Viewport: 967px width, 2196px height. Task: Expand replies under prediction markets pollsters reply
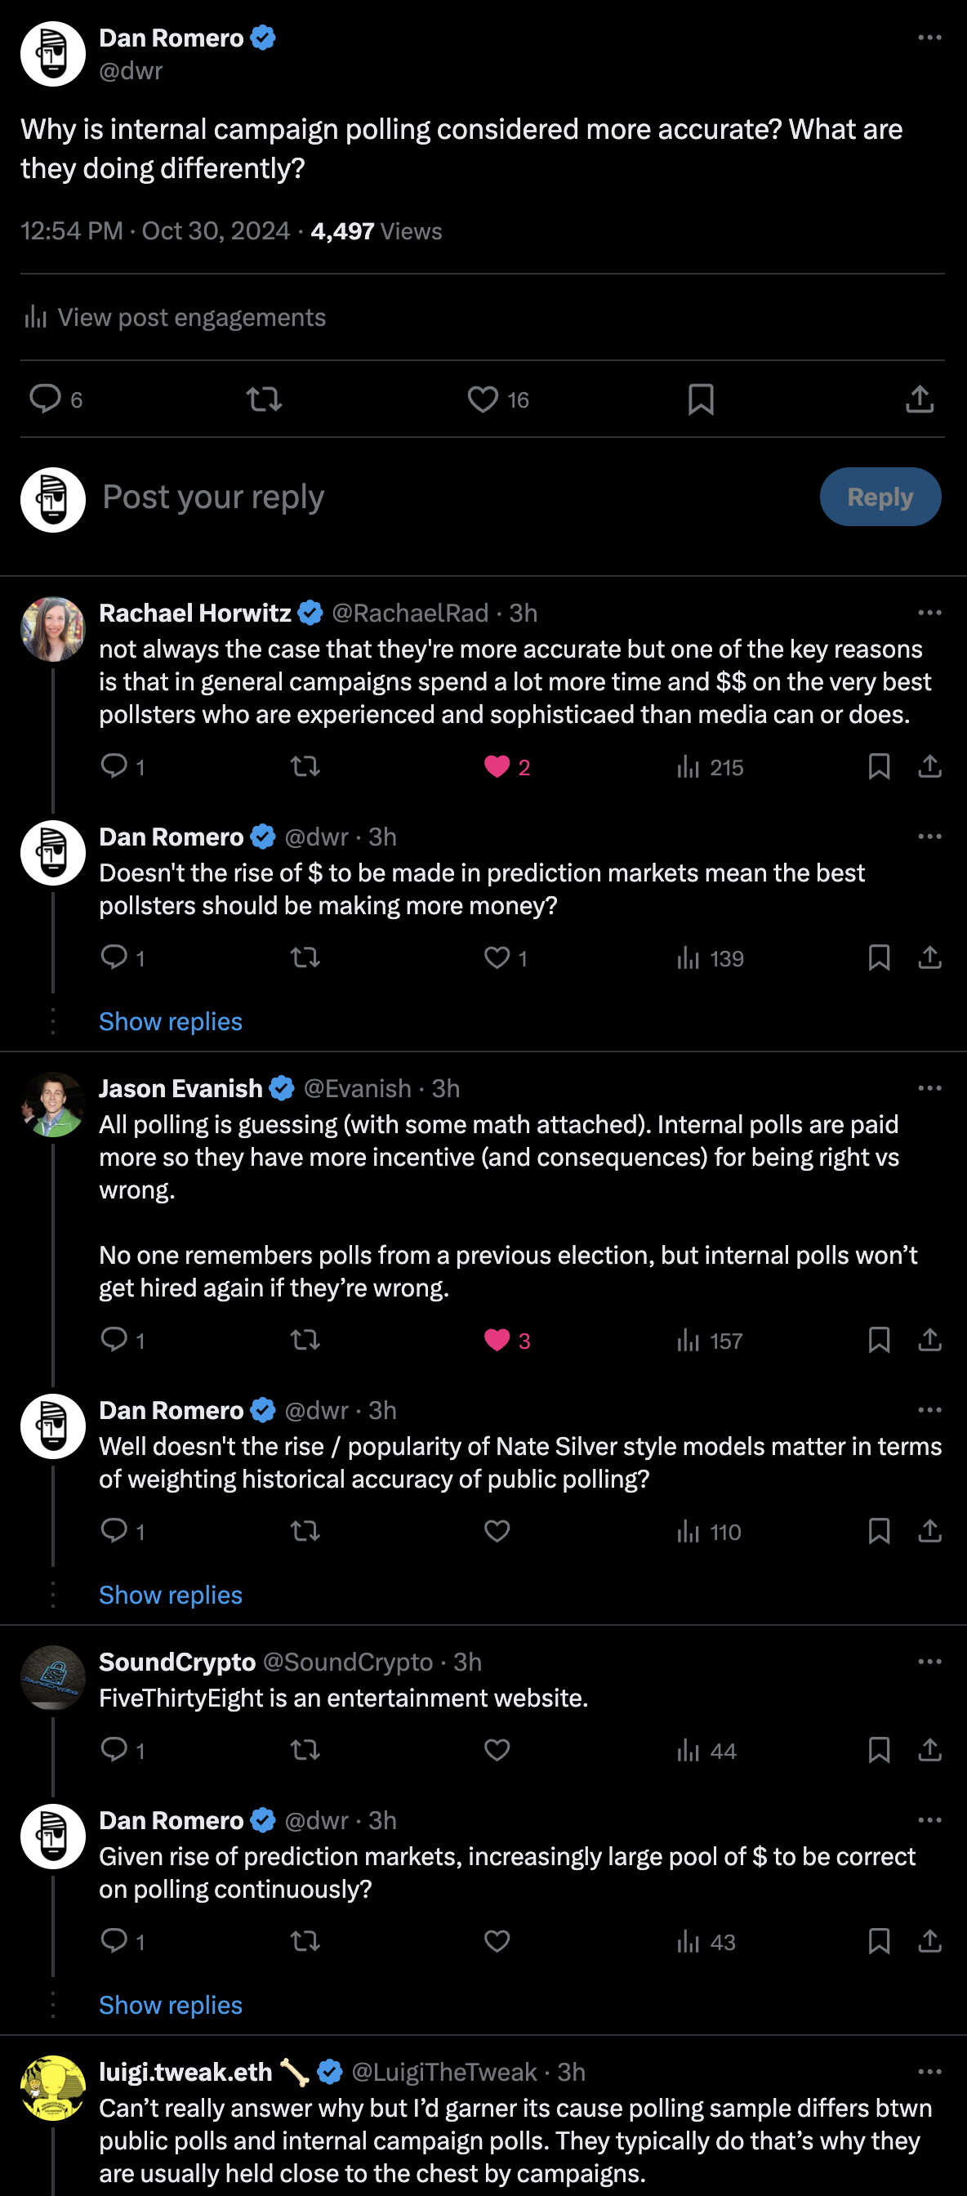tap(171, 1021)
